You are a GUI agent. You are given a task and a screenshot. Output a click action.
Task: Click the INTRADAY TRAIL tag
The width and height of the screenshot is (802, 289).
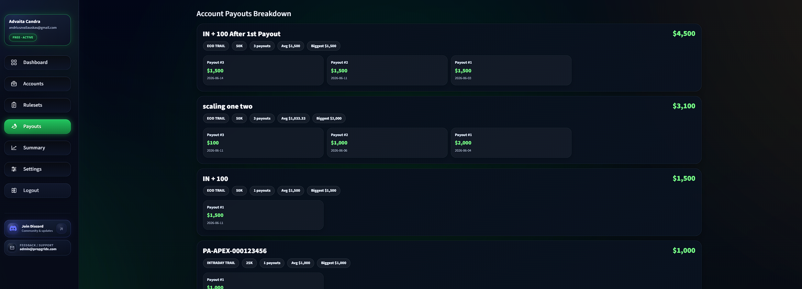click(221, 263)
